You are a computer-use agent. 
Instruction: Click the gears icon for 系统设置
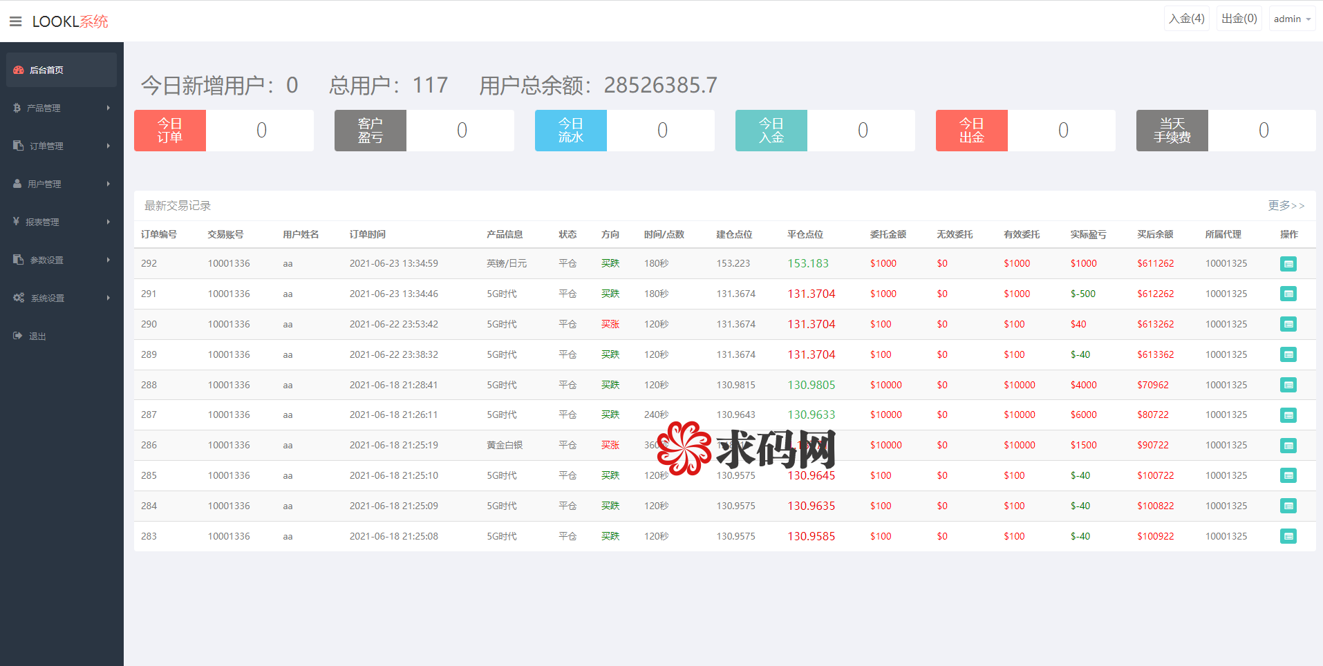(x=19, y=298)
